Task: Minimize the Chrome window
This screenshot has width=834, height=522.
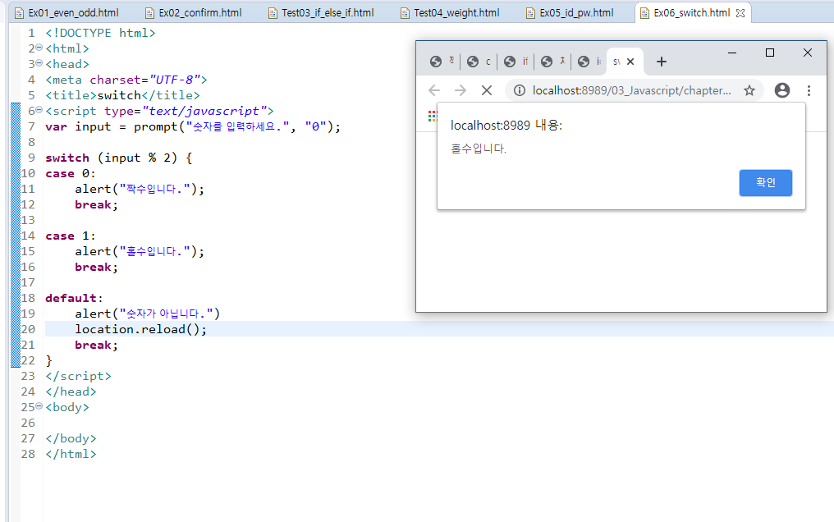Action: click(x=732, y=53)
